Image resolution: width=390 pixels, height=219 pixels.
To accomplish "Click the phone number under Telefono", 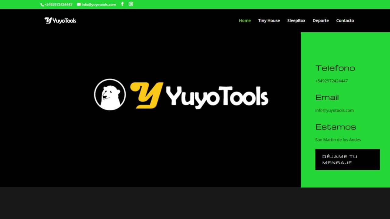I will [x=331, y=81].
